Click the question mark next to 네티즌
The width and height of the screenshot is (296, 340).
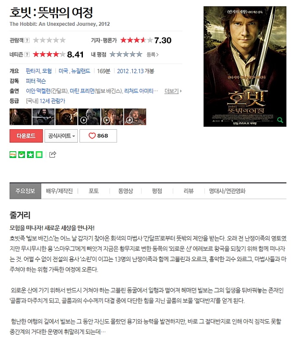pos(27,54)
